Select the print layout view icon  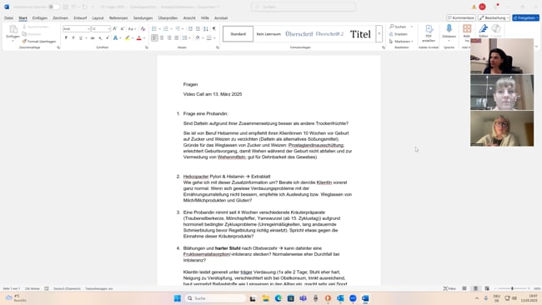[475, 288]
